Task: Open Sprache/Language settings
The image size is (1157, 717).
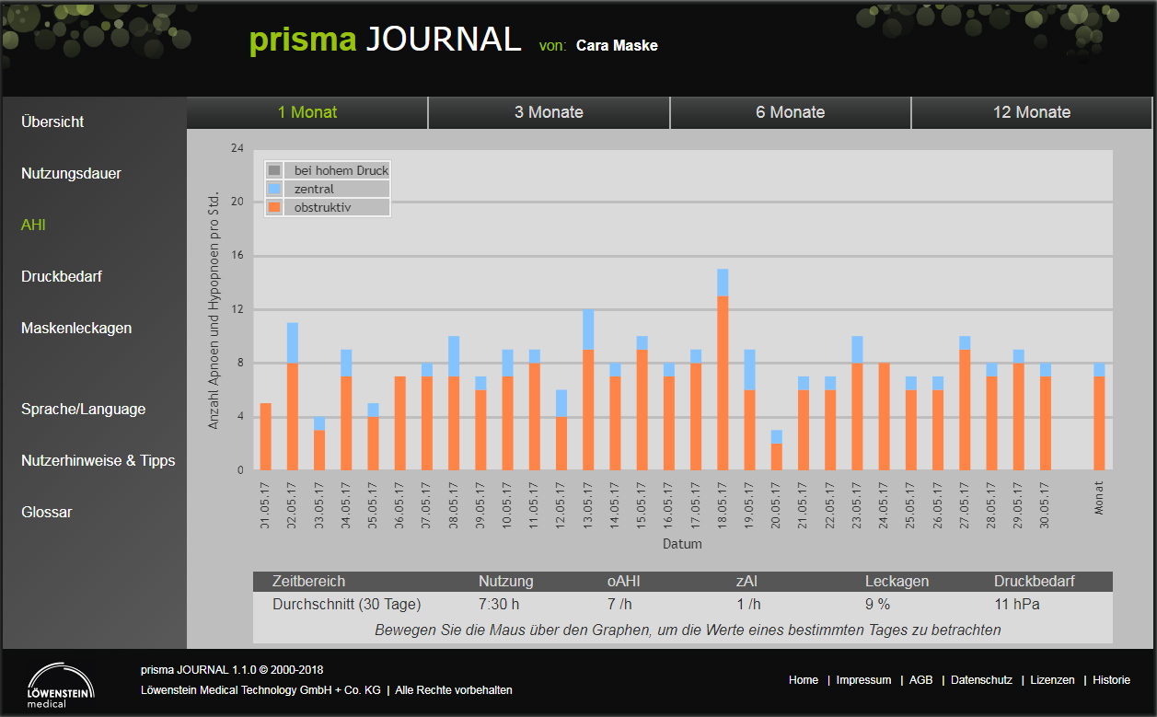Action: tap(83, 409)
